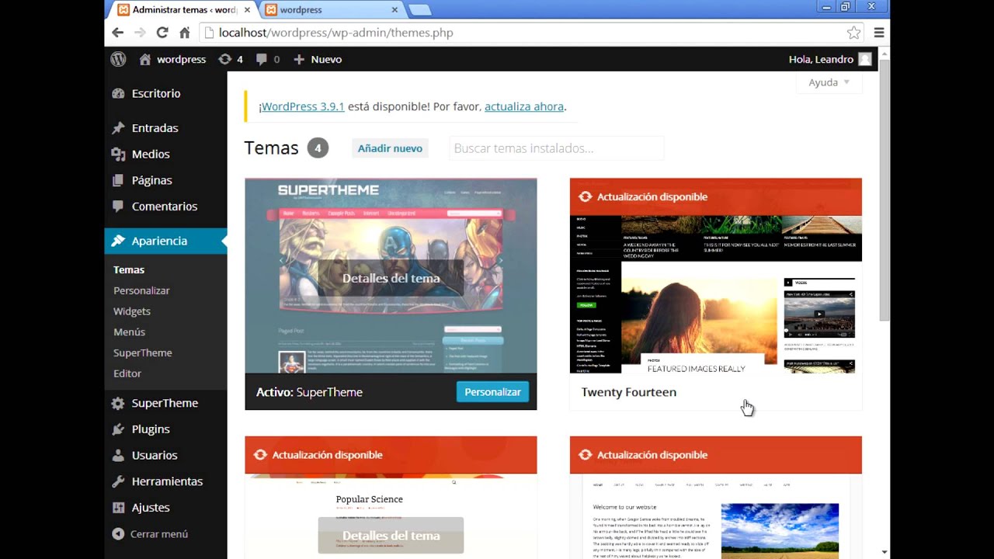Close the wordpress browser tab
This screenshot has height=559, width=994.
[x=394, y=10]
